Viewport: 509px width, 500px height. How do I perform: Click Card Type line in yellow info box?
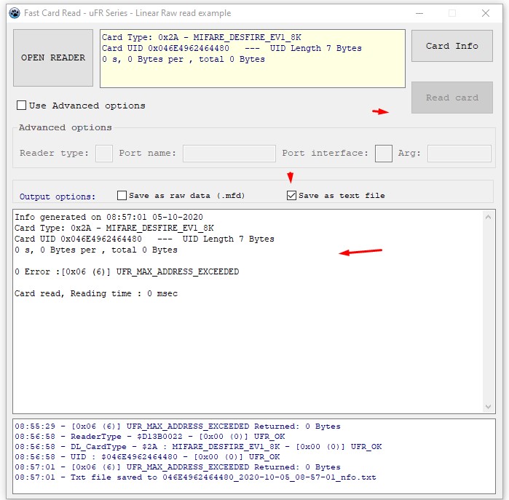point(202,37)
